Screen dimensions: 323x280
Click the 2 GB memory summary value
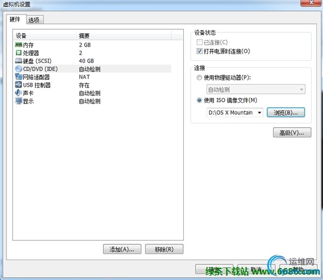(85, 45)
